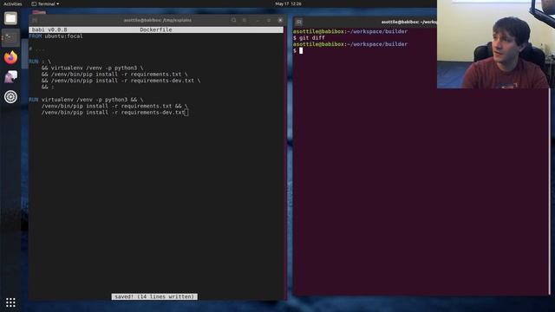Click the '&& /venv/bin/pip install -r requirements-dev.txt \' line
Image resolution: width=555 pixels, height=312 pixels.
pyautogui.click(x=121, y=81)
